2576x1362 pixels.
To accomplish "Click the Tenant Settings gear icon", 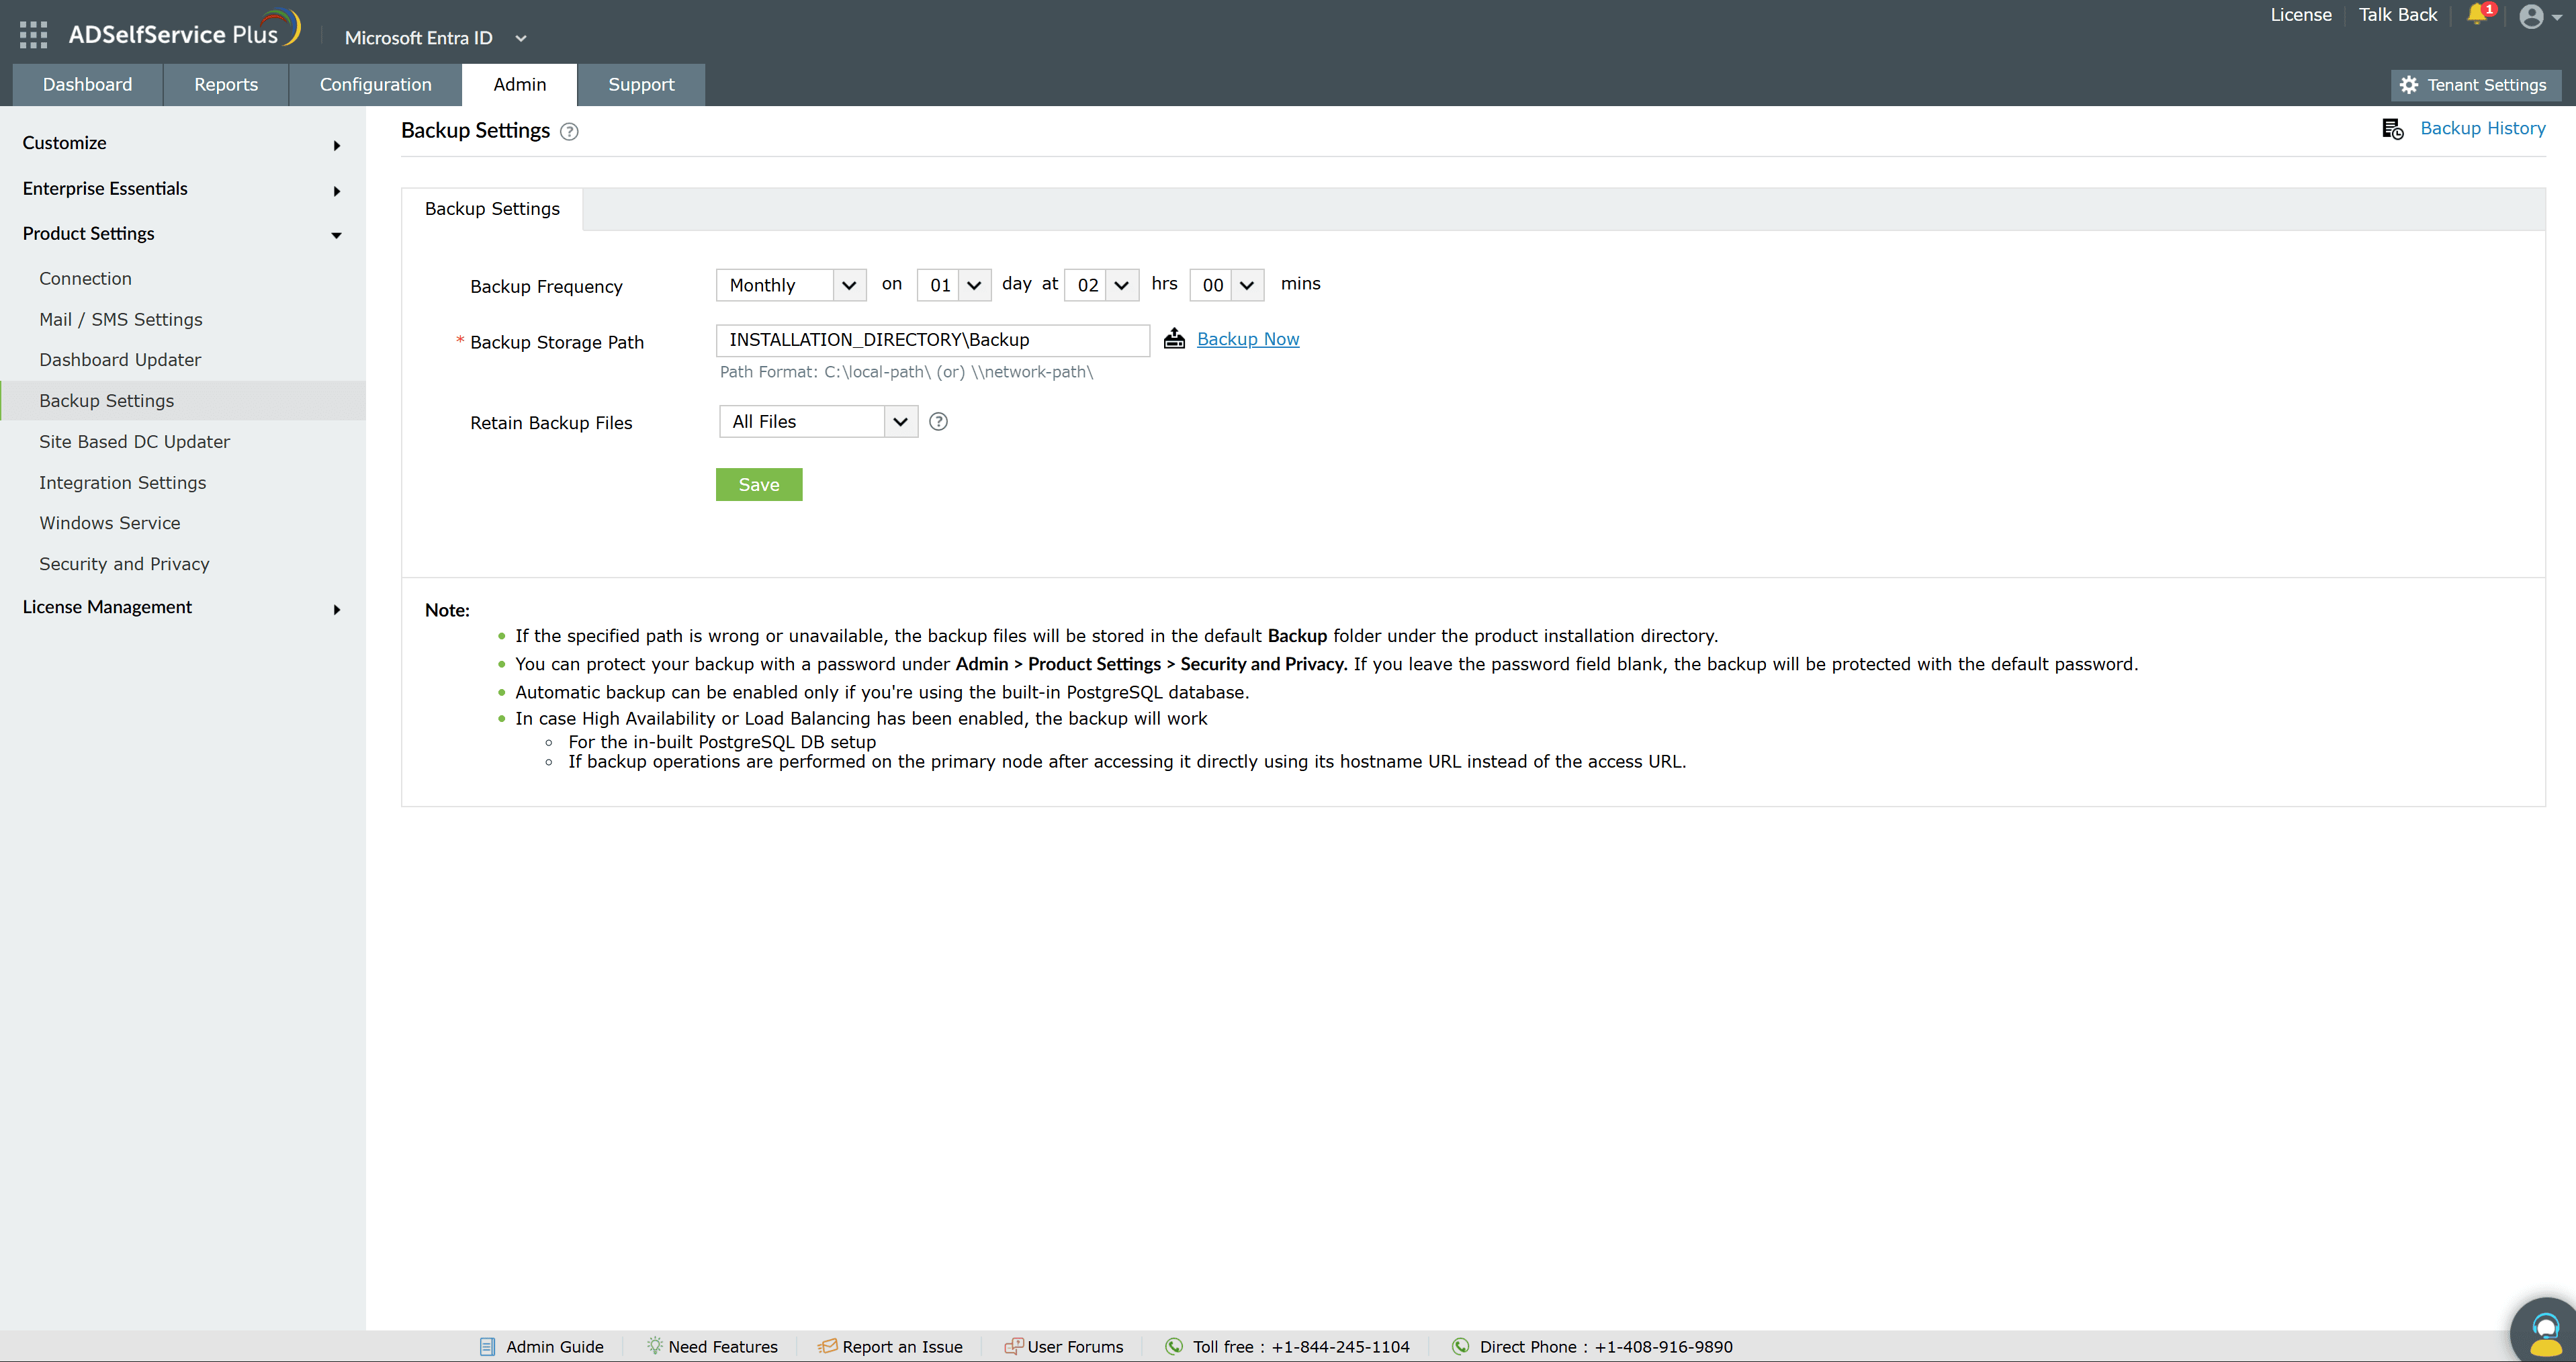I will point(2408,85).
